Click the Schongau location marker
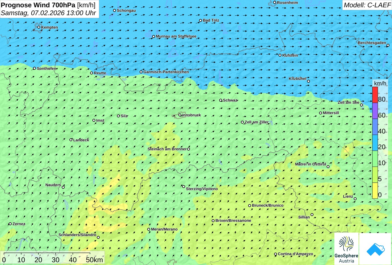Viewport: 392px width, 265px height. [x=115, y=10]
